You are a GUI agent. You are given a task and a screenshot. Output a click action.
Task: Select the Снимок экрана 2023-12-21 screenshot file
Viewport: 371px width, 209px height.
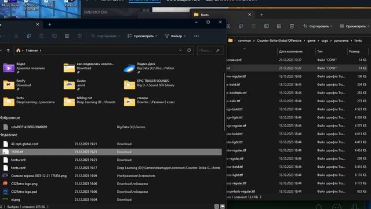coord(111,176)
